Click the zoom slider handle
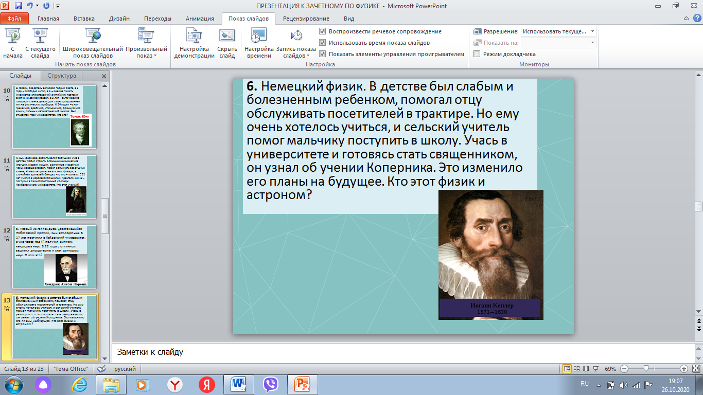Viewport: 703px width, 395px height. 645,369
